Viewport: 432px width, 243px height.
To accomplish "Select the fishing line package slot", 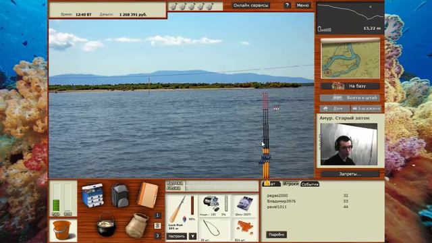I will coord(244,205).
